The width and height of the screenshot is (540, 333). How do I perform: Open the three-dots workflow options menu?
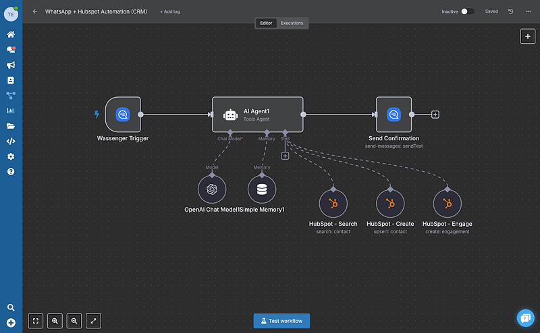528,11
